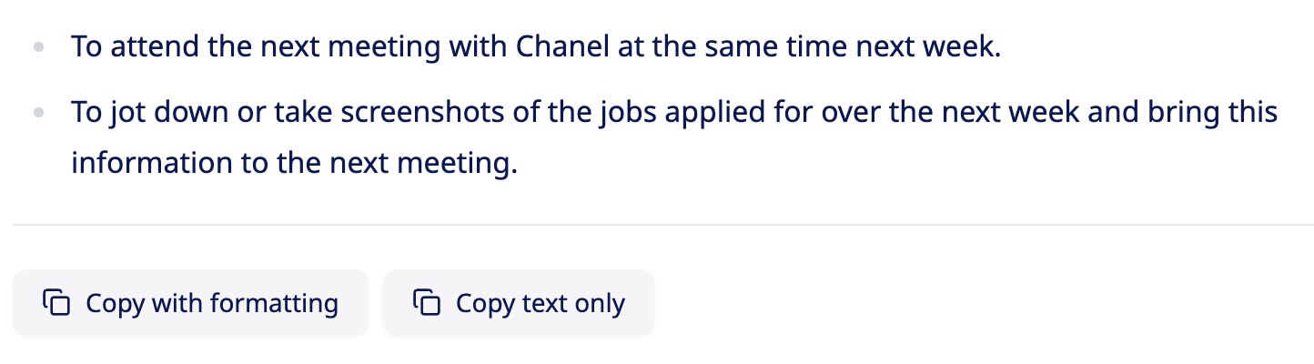Click the copy icon in Copy with formatting
Viewport: 1314px width, 364px height.
click(56, 302)
